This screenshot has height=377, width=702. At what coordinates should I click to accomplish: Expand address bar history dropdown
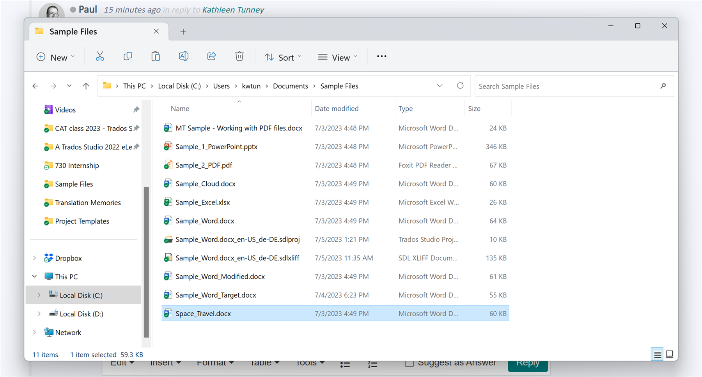[440, 86]
